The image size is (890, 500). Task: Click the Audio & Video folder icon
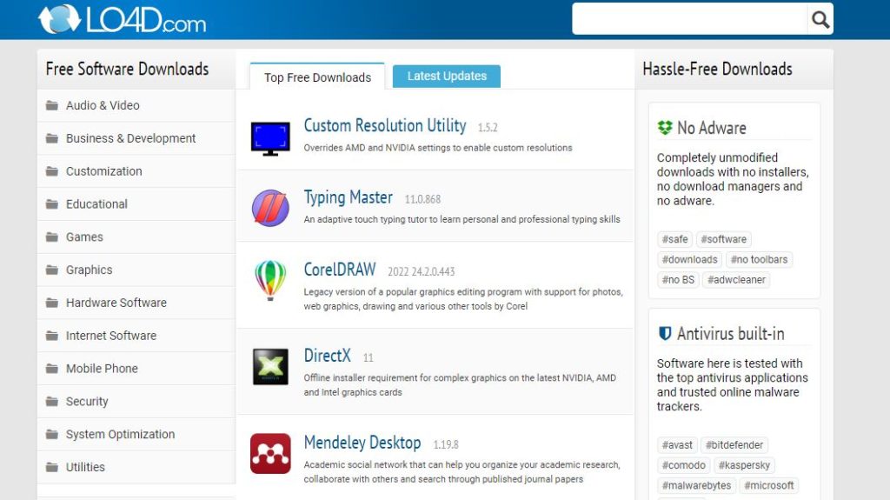52,105
